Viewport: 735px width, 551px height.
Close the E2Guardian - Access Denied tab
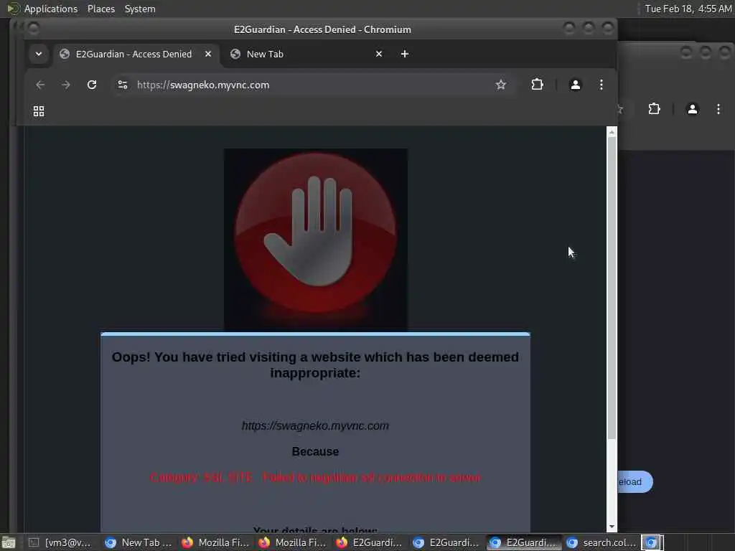tap(208, 54)
